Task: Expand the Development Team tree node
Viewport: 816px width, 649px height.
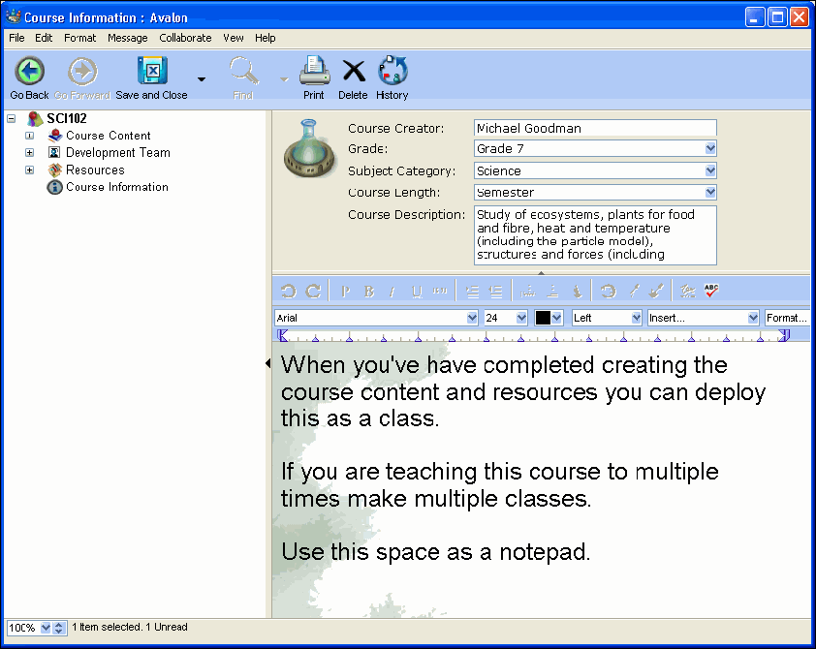Action: click(29, 153)
